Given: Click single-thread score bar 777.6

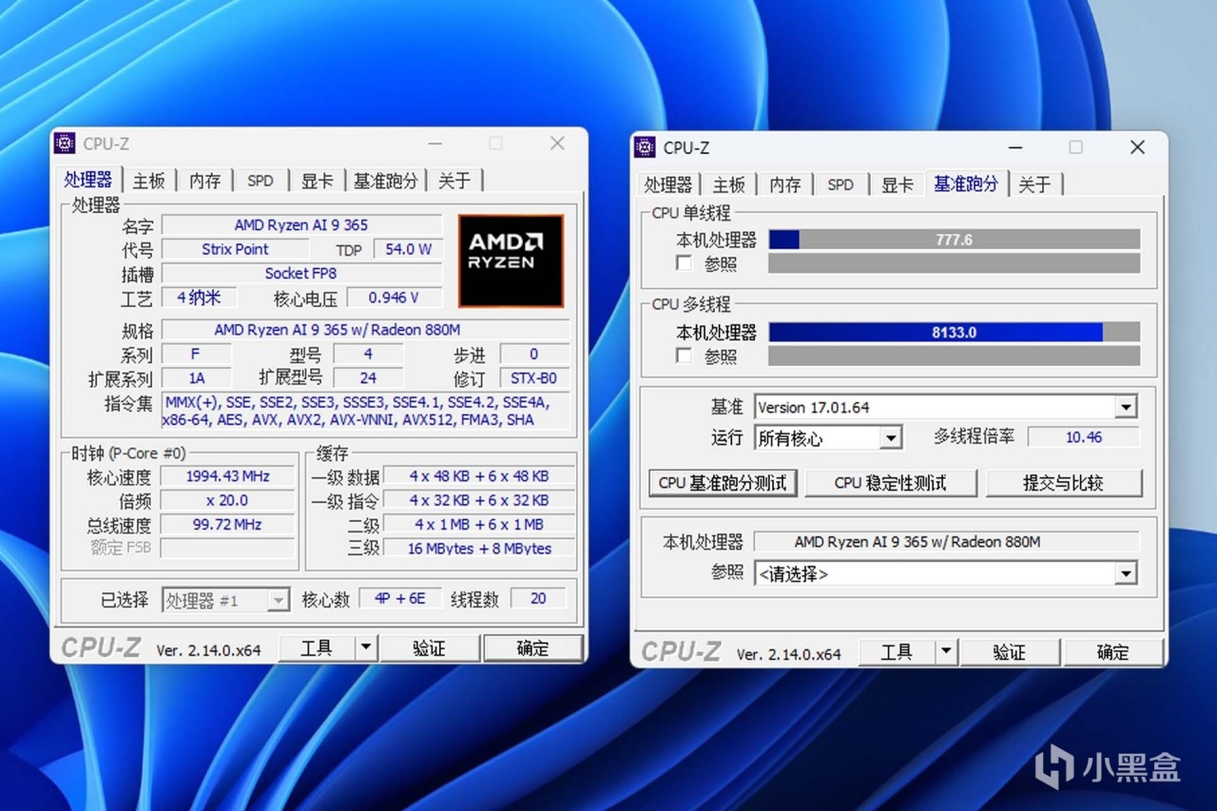Looking at the screenshot, I should click(954, 240).
